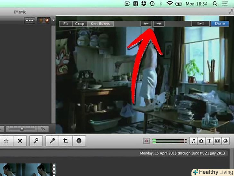The height and width of the screenshot is (176, 234).
Task: Play the clip preview in viewer
Action: click(201, 24)
